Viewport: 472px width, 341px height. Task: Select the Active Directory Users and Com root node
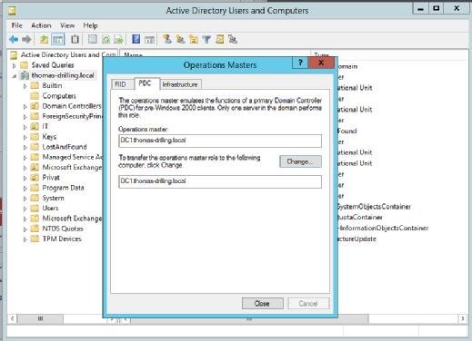coord(68,54)
